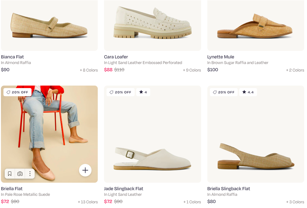Show the +9 Colors options for Cara Loafer
The image size is (307, 208).
(x=192, y=70)
